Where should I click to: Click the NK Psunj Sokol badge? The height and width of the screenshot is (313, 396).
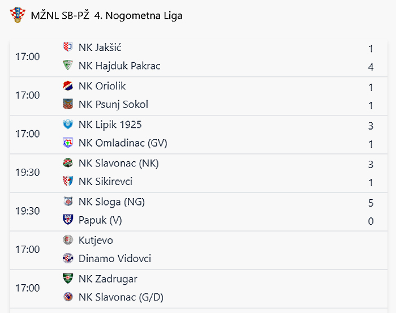[x=68, y=104]
